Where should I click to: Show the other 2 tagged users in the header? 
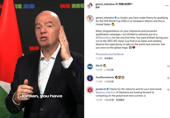coord(125,4)
